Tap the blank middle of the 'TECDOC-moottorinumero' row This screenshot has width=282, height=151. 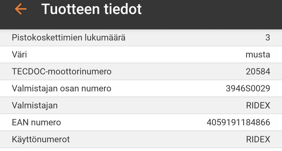point(176,71)
